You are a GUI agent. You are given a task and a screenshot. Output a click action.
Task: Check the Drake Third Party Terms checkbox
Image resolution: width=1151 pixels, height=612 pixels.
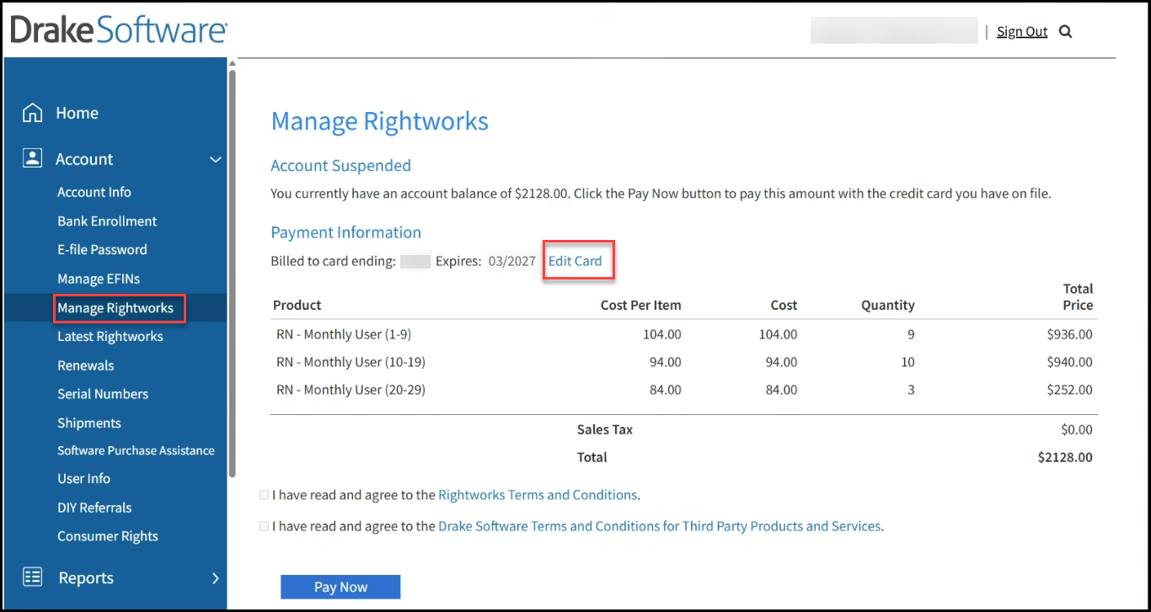(265, 526)
